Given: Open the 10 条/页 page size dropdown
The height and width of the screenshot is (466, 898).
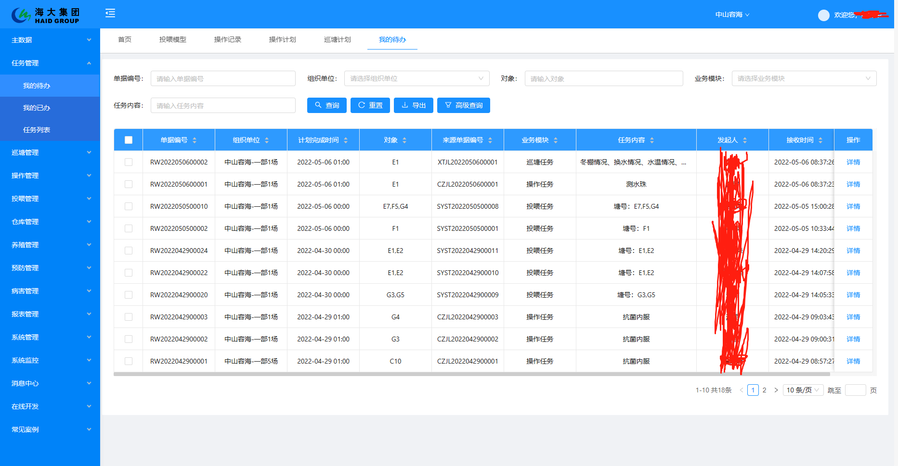Looking at the screenshot, I should (803, 390).
